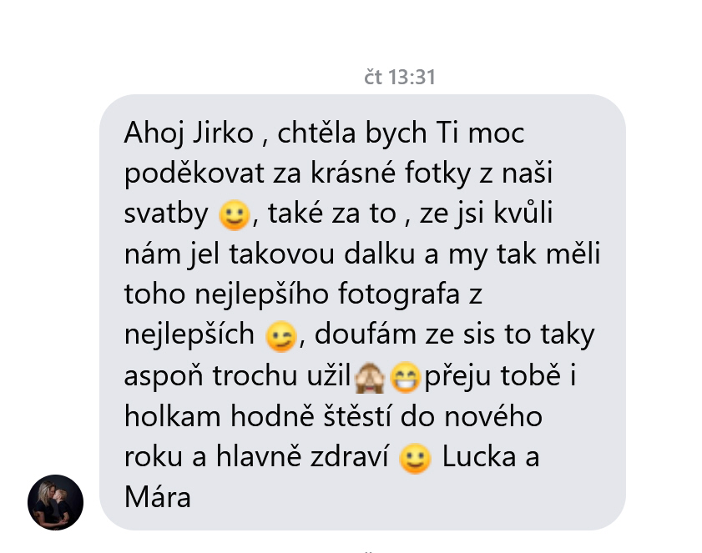Click the word poděkovat in the message
Viewport: 702px width, 553px height.
coord(194,173)
